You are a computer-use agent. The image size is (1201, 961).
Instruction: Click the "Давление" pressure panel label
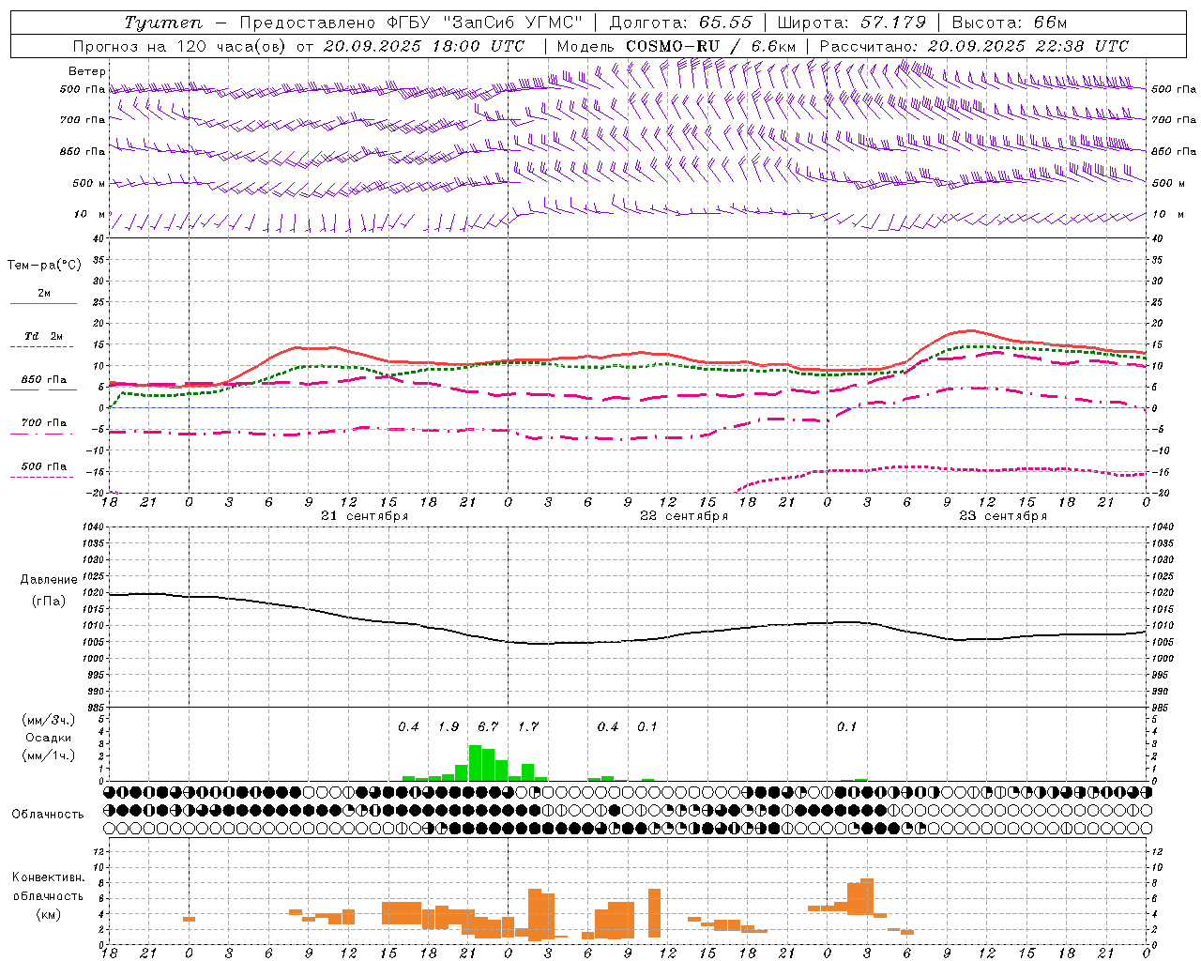(x=49, y=580)
